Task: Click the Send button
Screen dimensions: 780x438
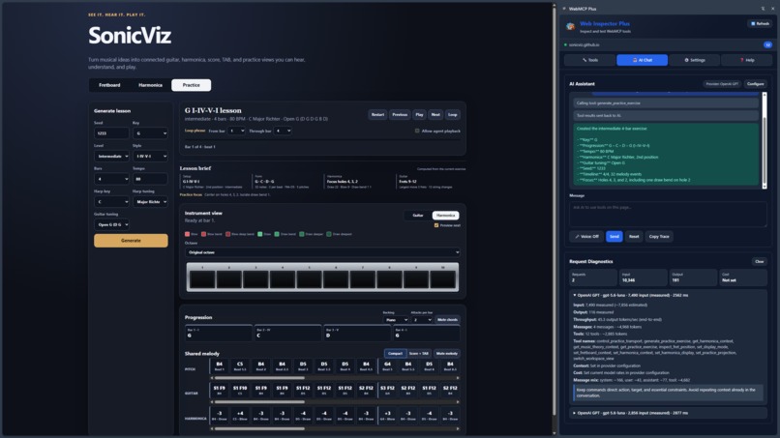Action: click(615, 237)
